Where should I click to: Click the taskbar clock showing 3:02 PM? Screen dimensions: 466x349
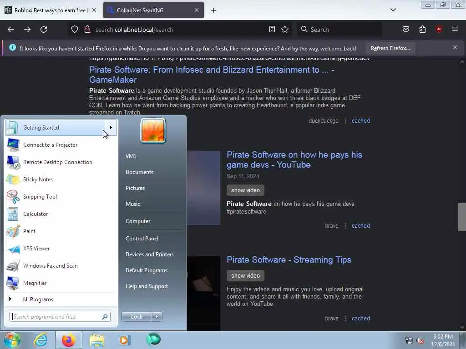coord(443,340)
